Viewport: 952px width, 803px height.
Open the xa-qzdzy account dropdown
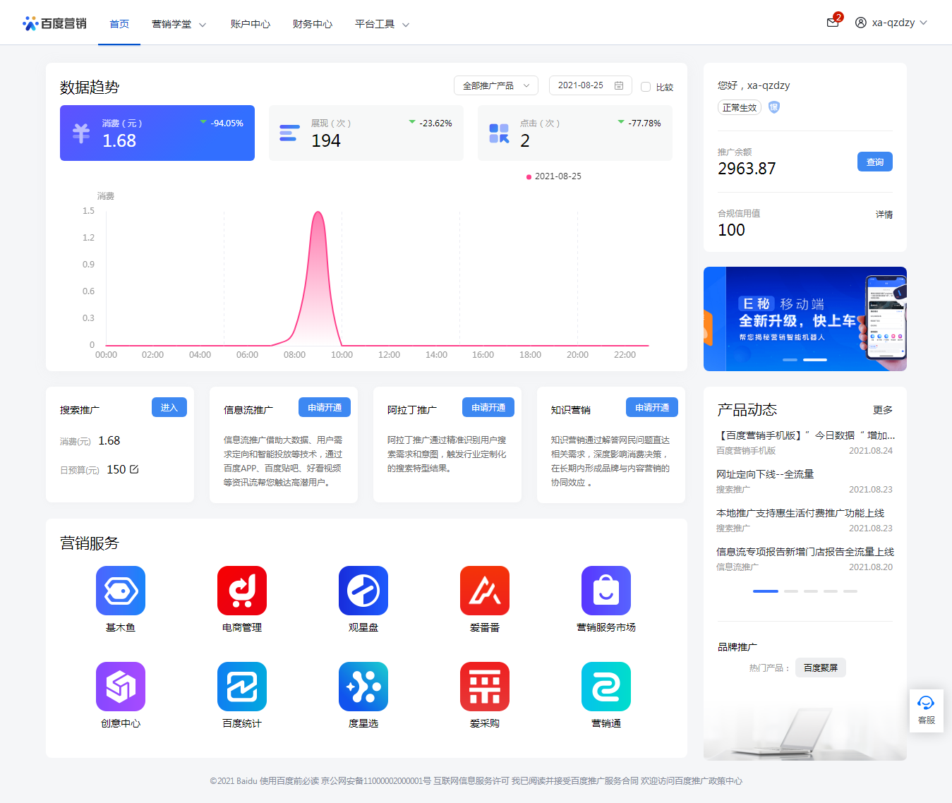[x=892, y=23]
